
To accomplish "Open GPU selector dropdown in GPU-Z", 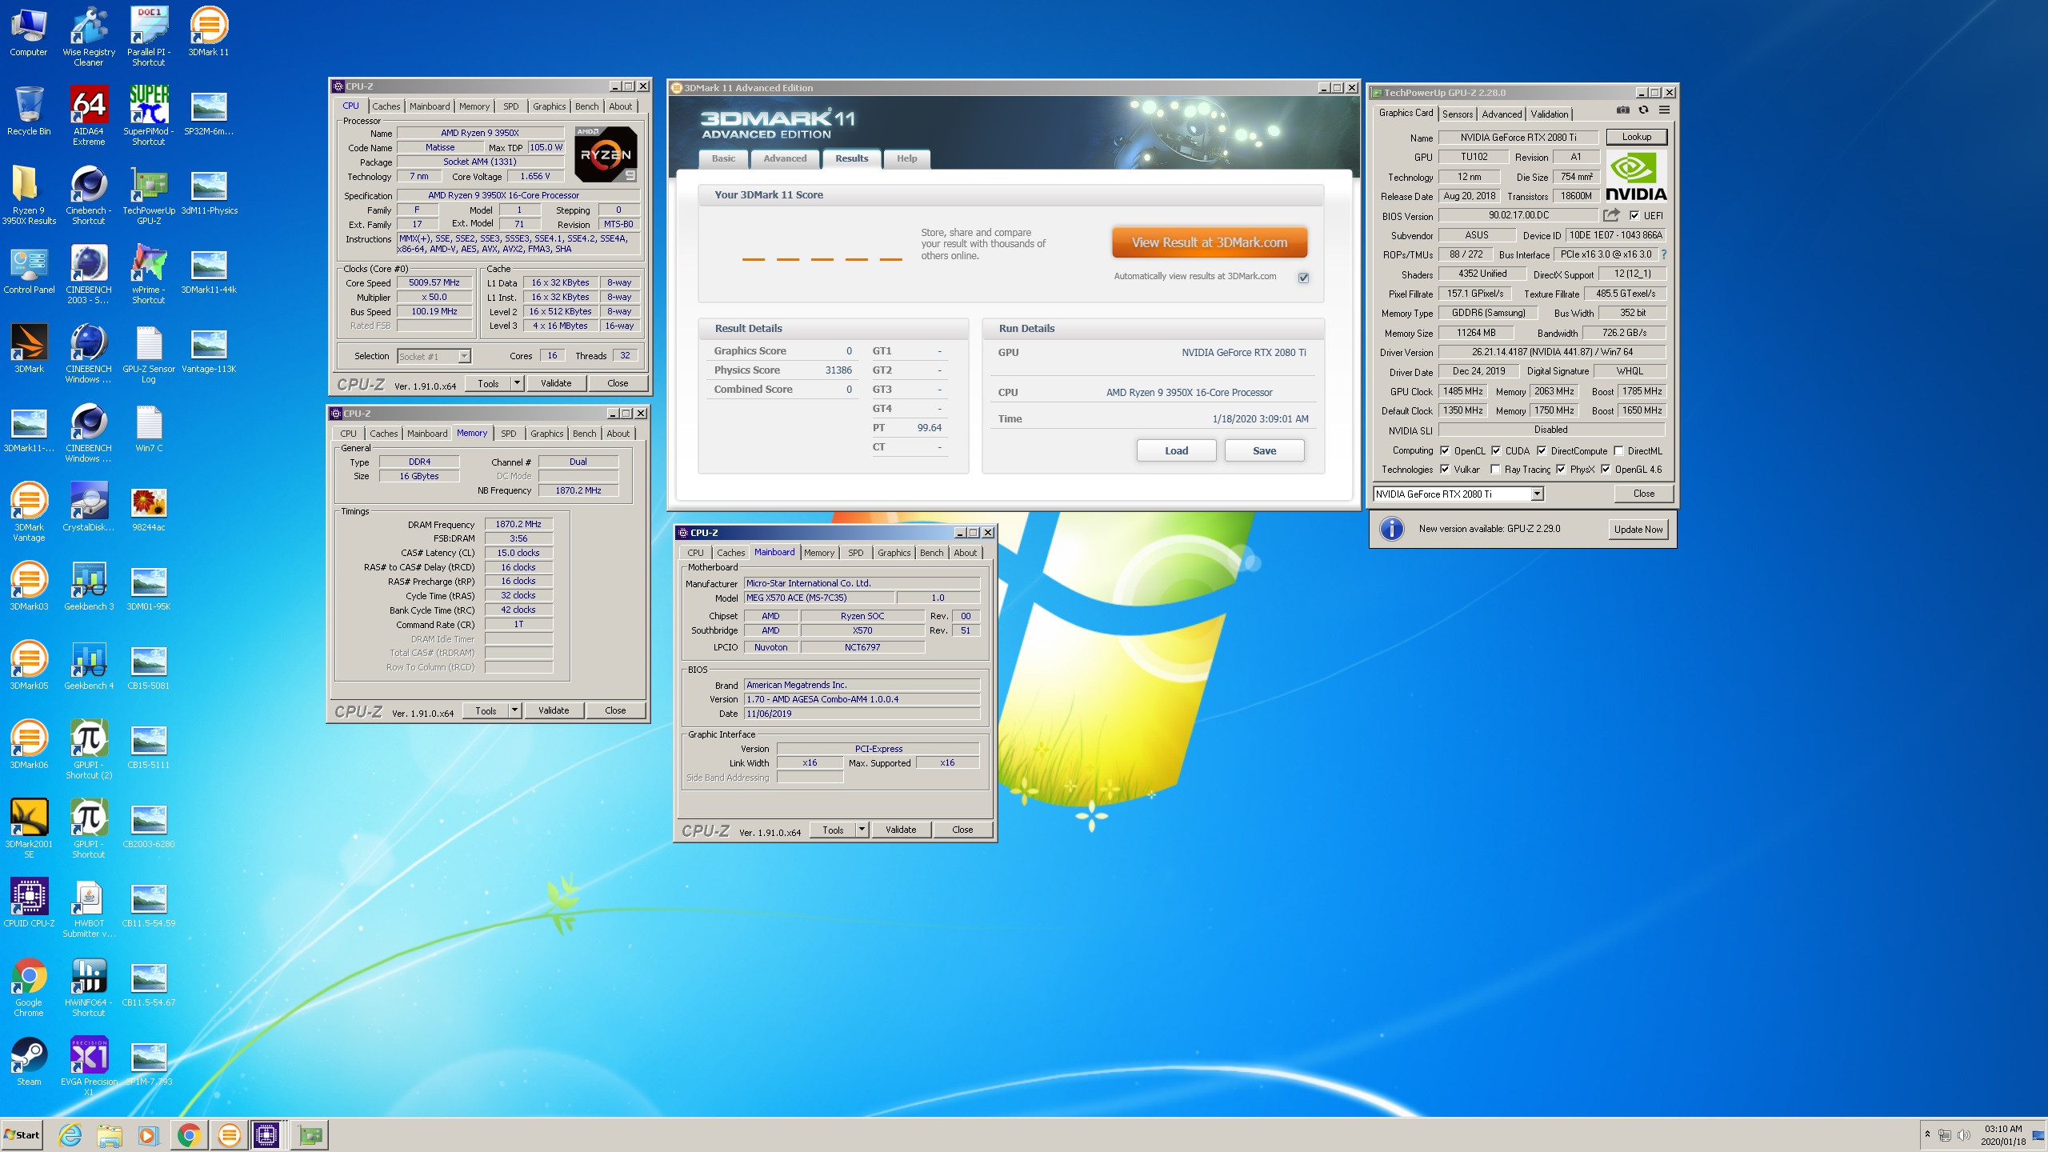I will click(1458, 494).
